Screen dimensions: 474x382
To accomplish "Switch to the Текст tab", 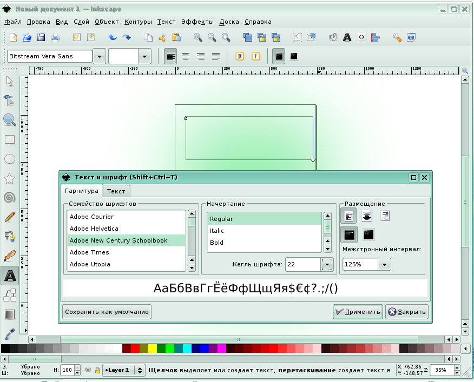I will coord(116,191).
